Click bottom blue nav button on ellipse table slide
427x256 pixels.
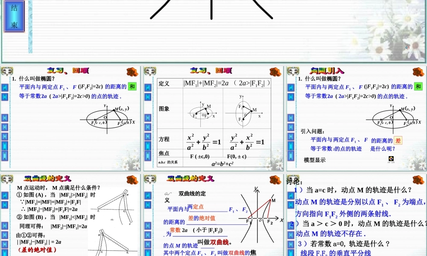tap(148, 156)
